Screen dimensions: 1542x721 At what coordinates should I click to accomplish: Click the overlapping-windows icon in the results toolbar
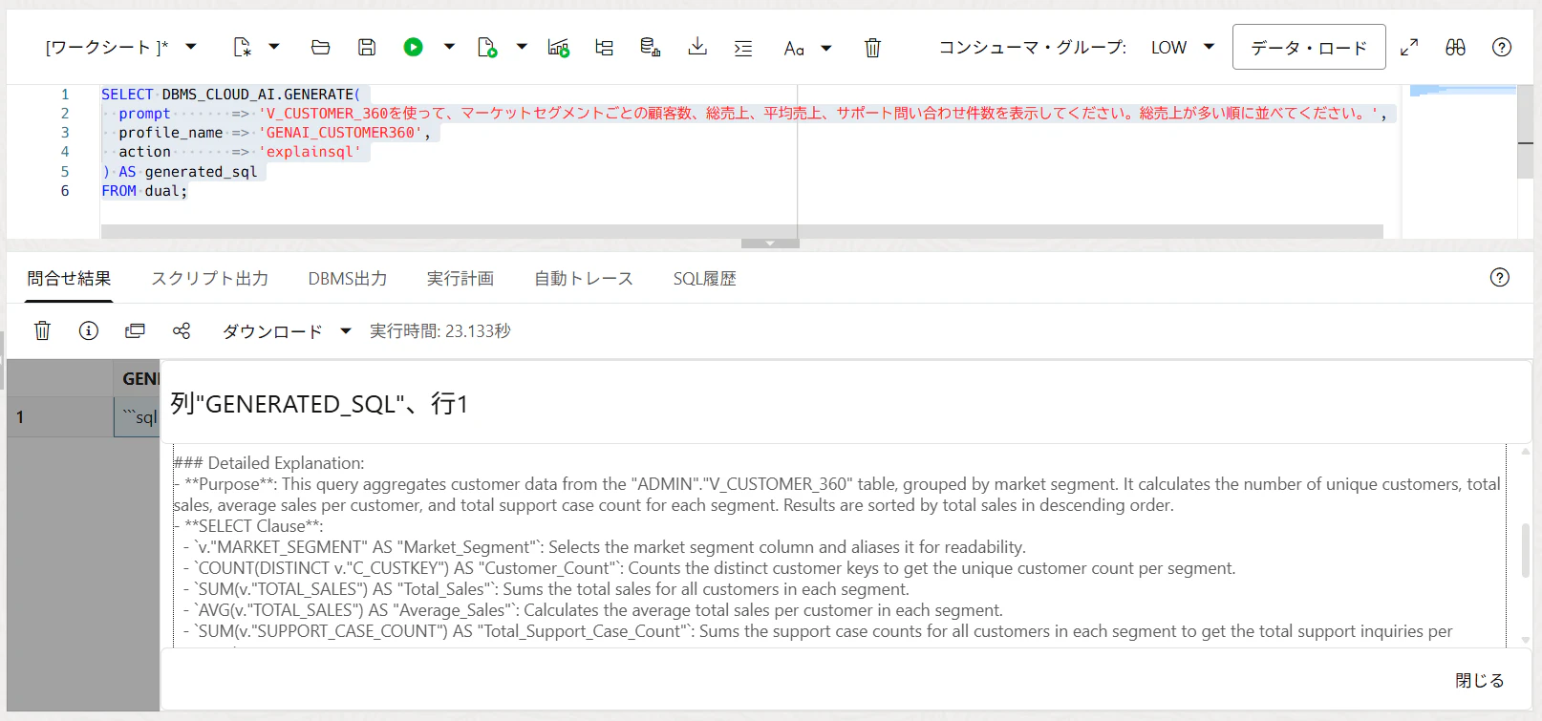coord(135,330)
